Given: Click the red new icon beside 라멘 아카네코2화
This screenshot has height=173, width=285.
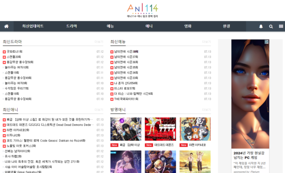Looking at the screenshot, I should tap(4, 130).
